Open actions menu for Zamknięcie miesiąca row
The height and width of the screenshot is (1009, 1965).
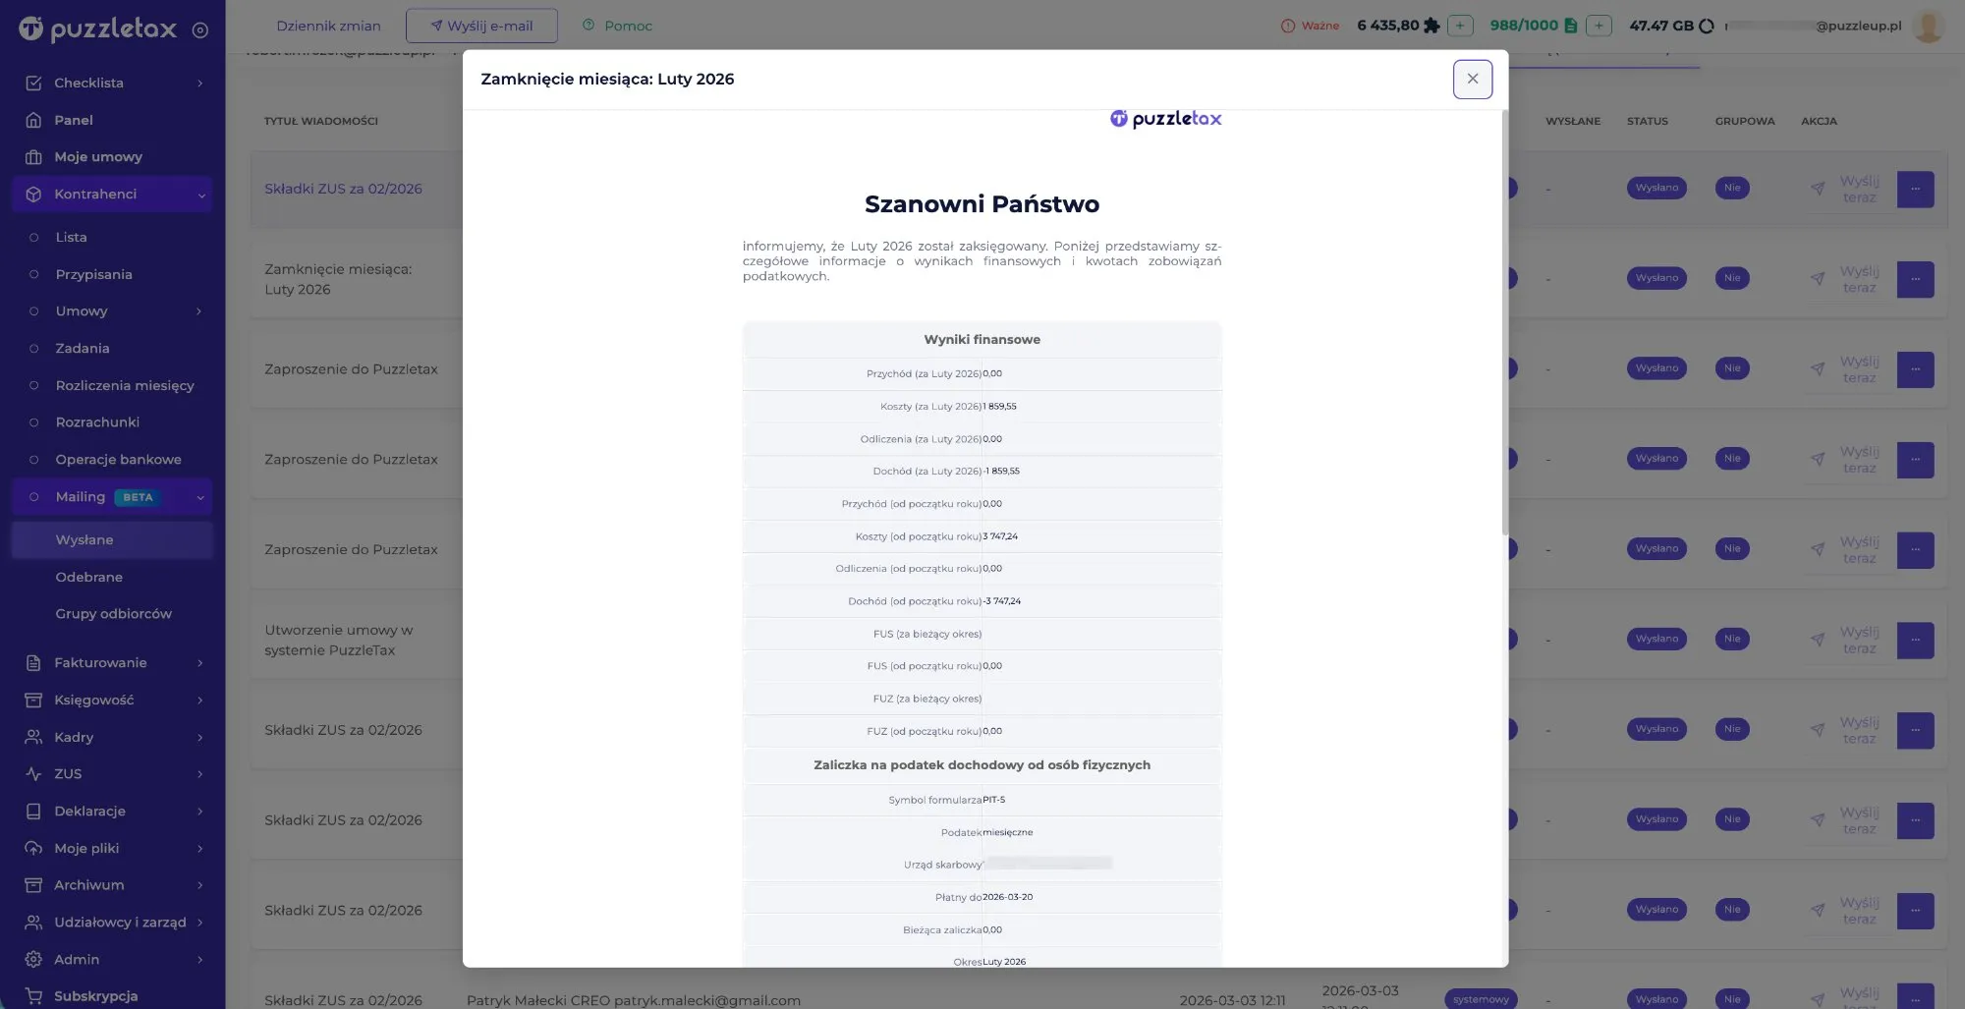(1915, 279)
